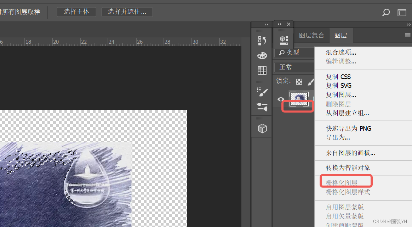Viewport: 412px width, 227px height.
Task: Open the Layers panel hamburger menu icon
Action: pos(407,35)
